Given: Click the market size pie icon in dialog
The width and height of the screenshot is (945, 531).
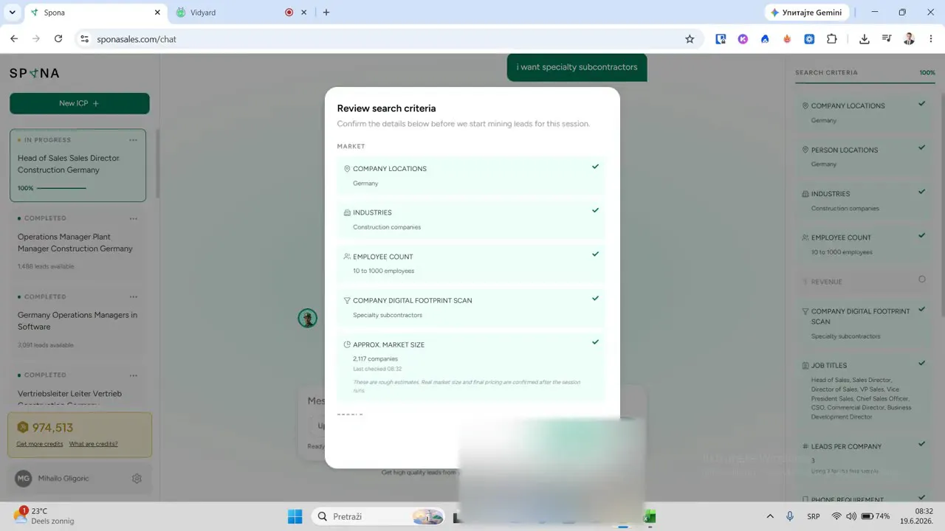Looking at the screenshot, I should (x=347, y=344).
